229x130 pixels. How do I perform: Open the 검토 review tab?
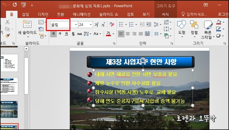pyautogui.click(x=130, y=14)
